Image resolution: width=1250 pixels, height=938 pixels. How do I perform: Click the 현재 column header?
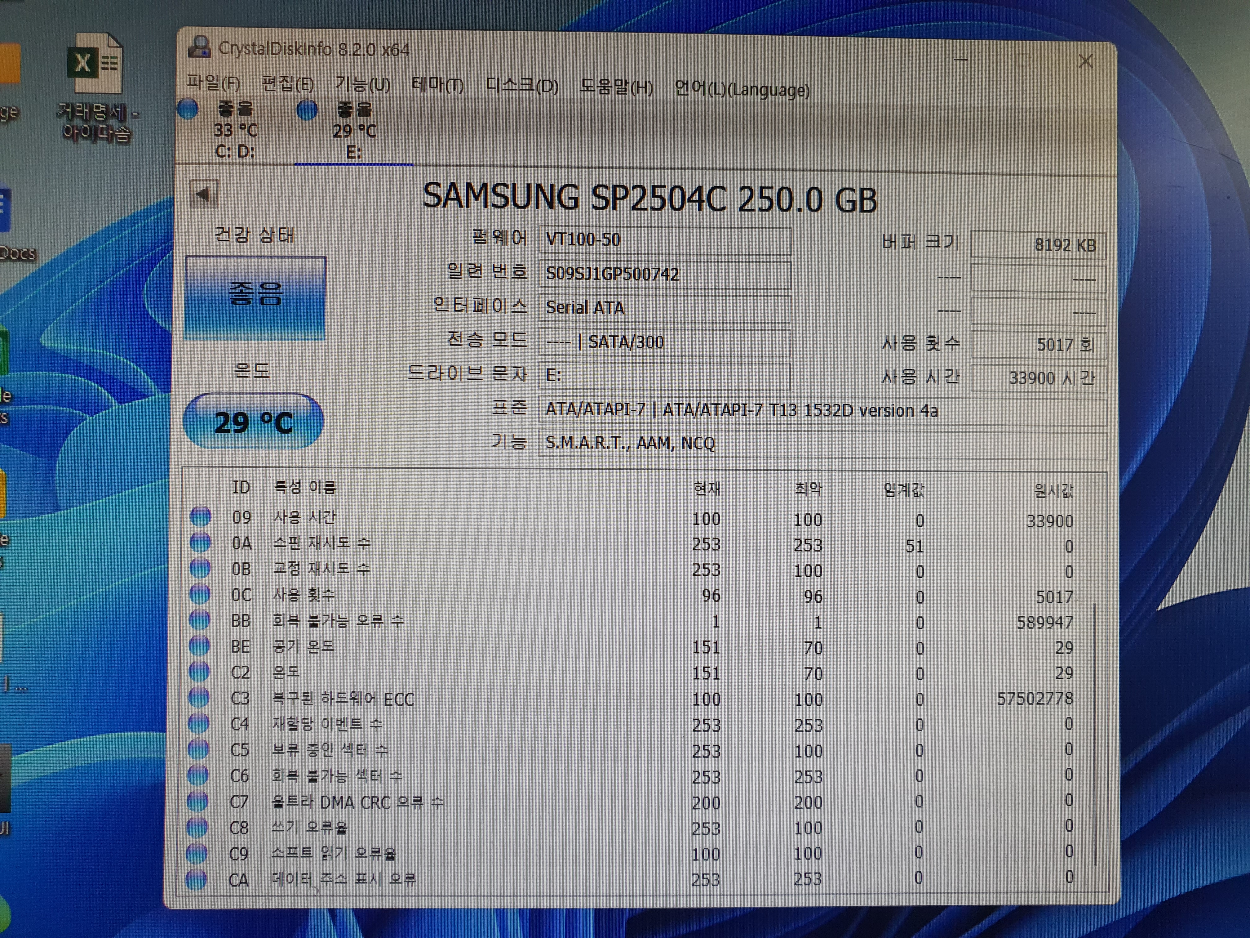(x=707, y=489)
